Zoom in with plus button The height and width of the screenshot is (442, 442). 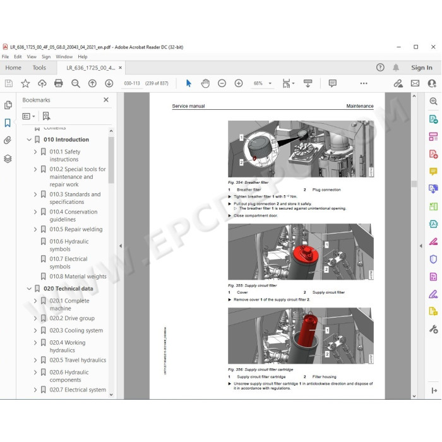coord(239,83)
